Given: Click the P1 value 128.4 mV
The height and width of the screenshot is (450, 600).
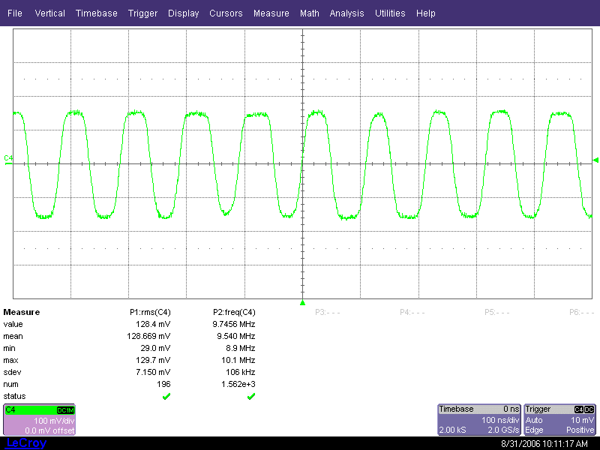Looking at the screenshot, I should (x=153, y=324).
